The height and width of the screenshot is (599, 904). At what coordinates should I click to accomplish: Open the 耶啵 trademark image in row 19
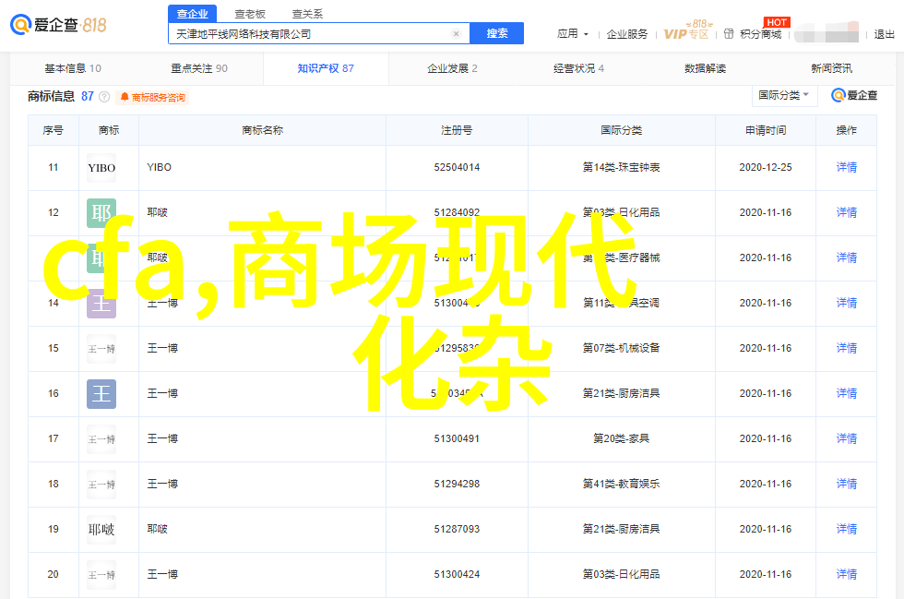[x=101, y=530]
